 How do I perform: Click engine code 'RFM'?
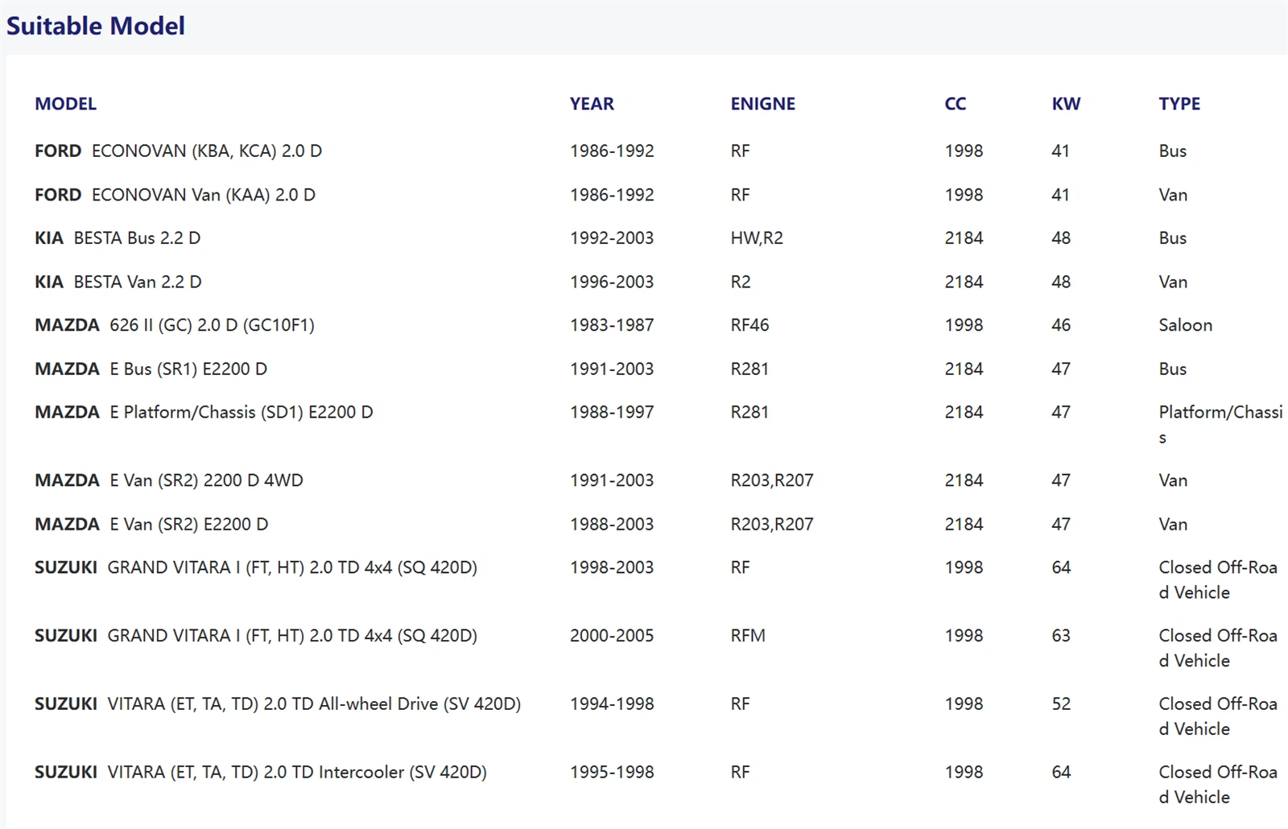[x=748, y=636]
